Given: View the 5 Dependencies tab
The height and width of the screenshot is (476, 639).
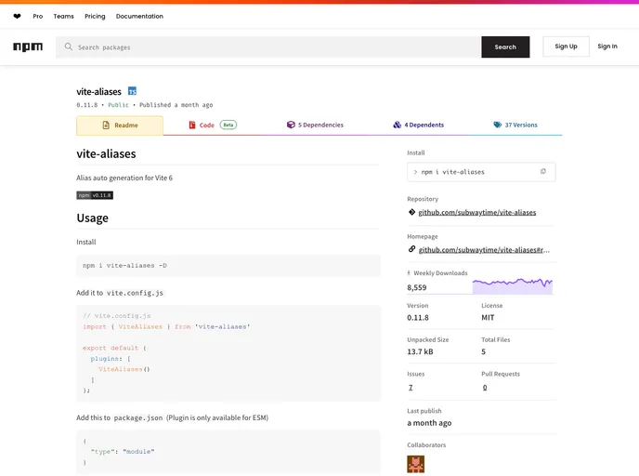Looking at the screenshot, I should coord(315,125).
